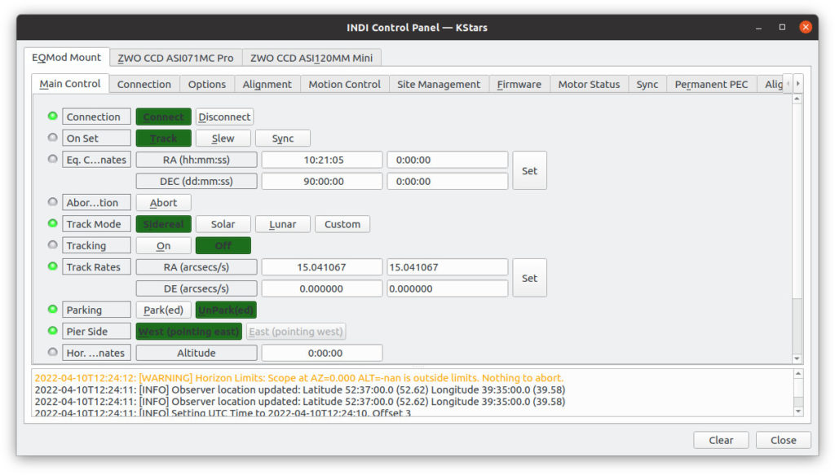The image size is (835, 475).
Task: Switch to the Options tab
Action: tap(207, 84)
